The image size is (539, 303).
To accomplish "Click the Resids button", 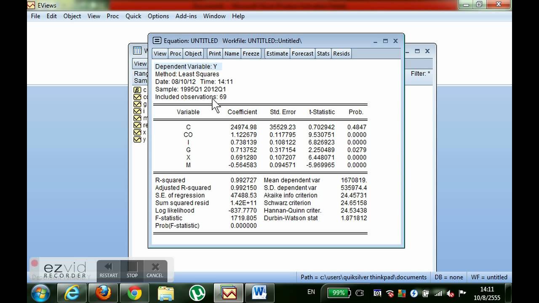I will 342,53.
